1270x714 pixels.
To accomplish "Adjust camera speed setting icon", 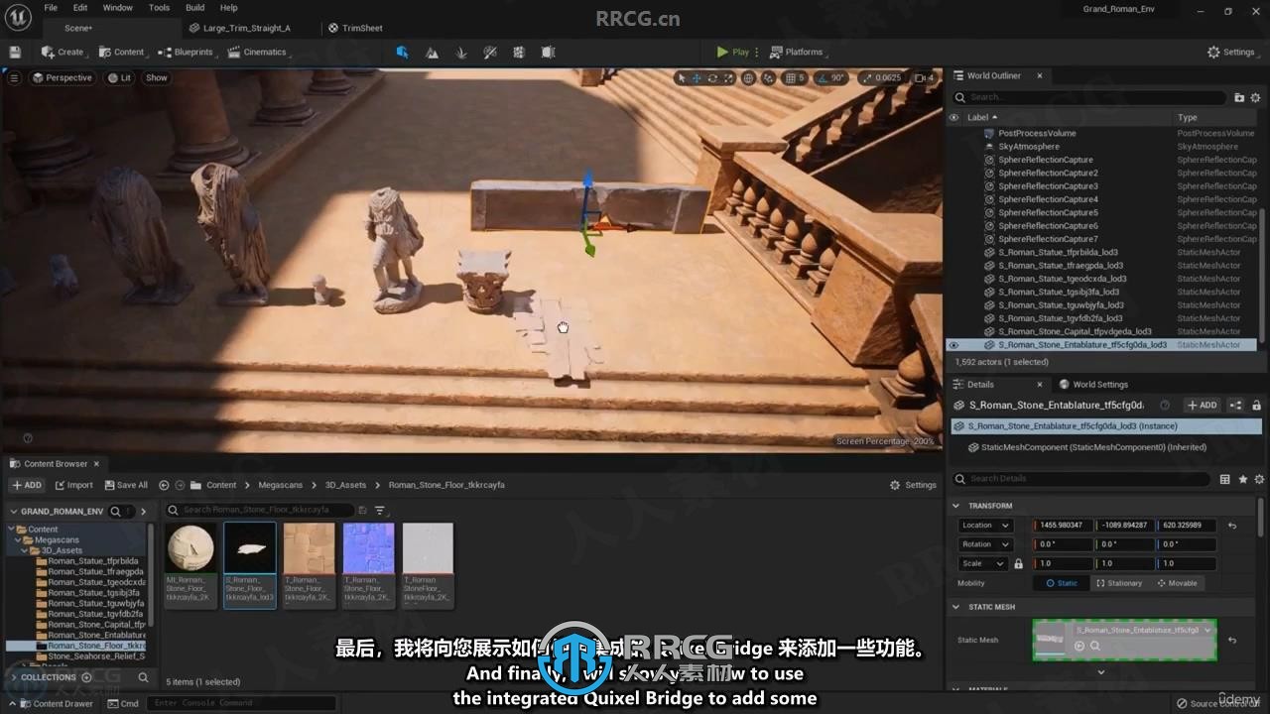I will coord(924,78).
